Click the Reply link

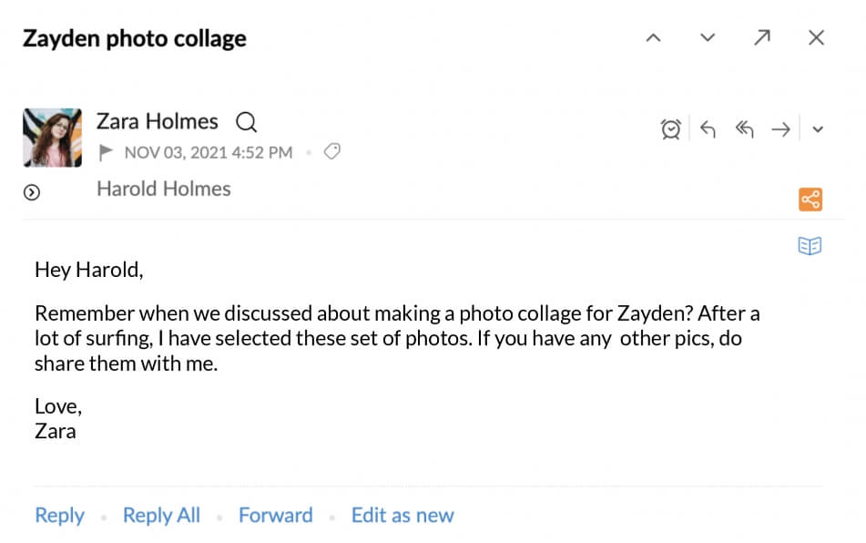coord(59,515)
